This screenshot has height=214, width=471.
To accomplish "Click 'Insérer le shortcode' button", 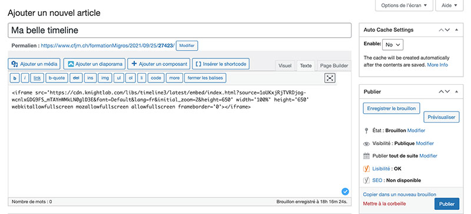I will 221,64.
